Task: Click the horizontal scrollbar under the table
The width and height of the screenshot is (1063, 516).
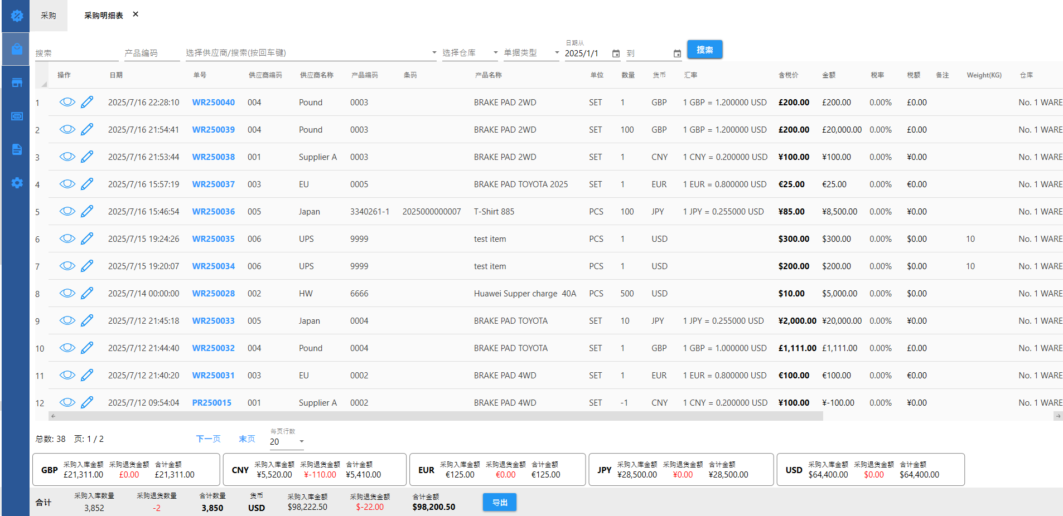Action: tap(435, 416)
